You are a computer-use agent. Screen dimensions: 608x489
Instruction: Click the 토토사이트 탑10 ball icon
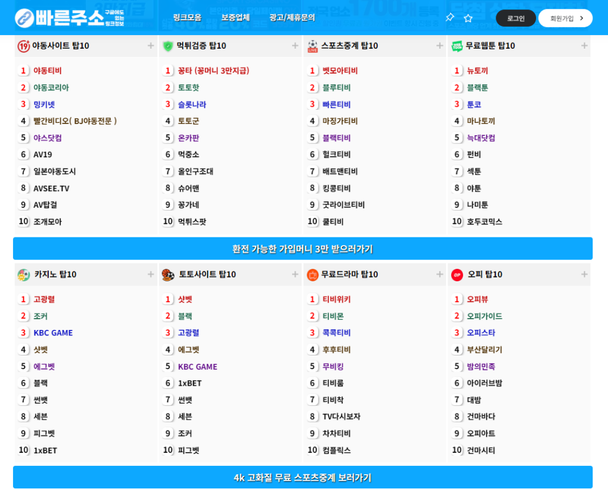168,275
